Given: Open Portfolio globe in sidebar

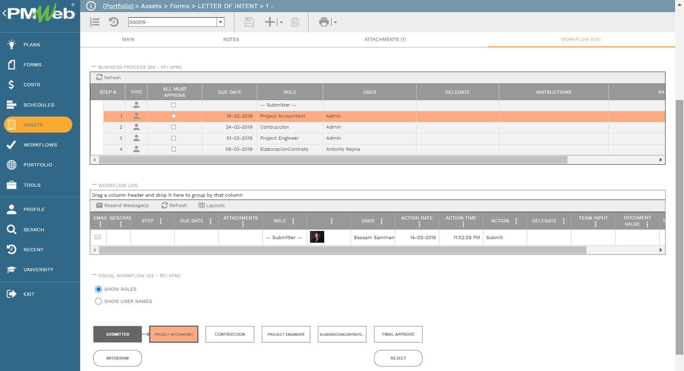Looking at the screenshot, I should [11, 165].
